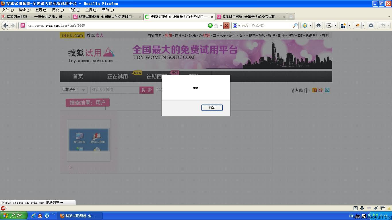Switch to the fourth 搜狐试用频道 tab
Screen dimensions: 392x220
(251, 17)
